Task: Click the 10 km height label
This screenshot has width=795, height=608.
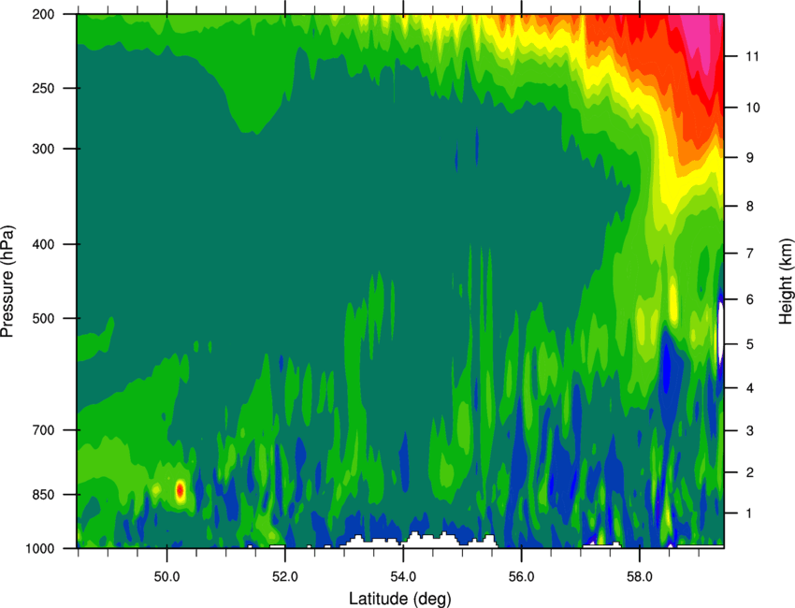Action: (752, 108)
